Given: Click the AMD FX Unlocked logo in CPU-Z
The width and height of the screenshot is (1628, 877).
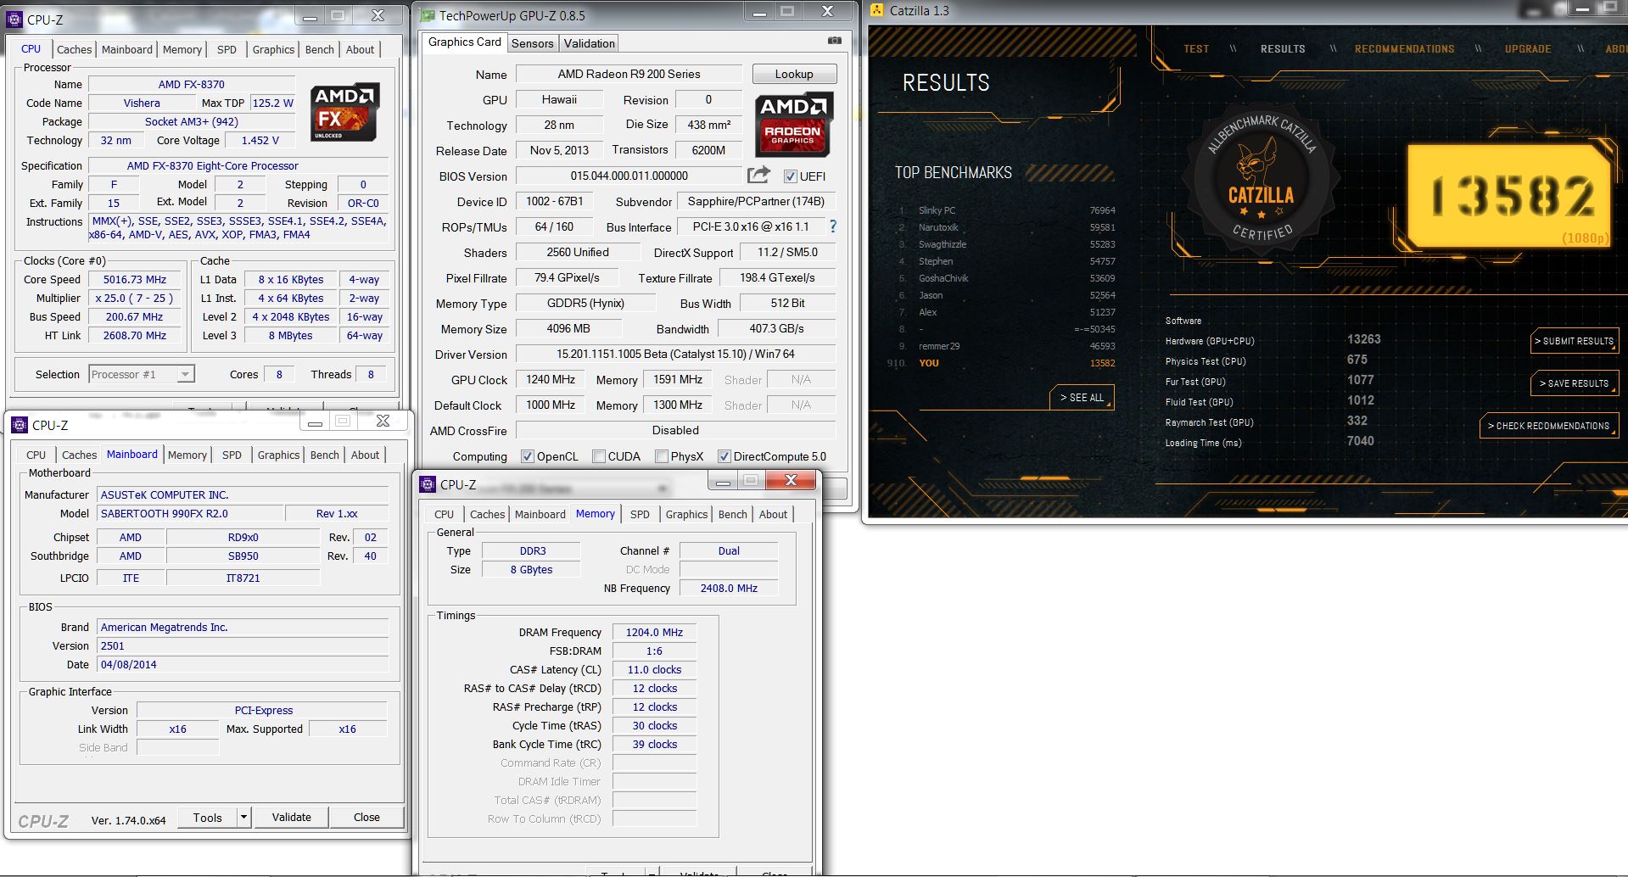Looking at the screenshot, I should [x=344, y=111].
